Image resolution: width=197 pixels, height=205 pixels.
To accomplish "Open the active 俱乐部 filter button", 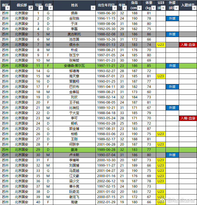I will point(31,8).
